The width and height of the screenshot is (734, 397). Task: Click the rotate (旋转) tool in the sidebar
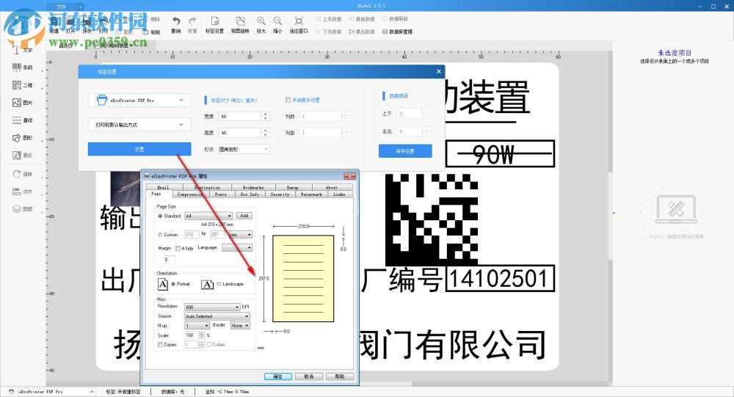point(23,174)
